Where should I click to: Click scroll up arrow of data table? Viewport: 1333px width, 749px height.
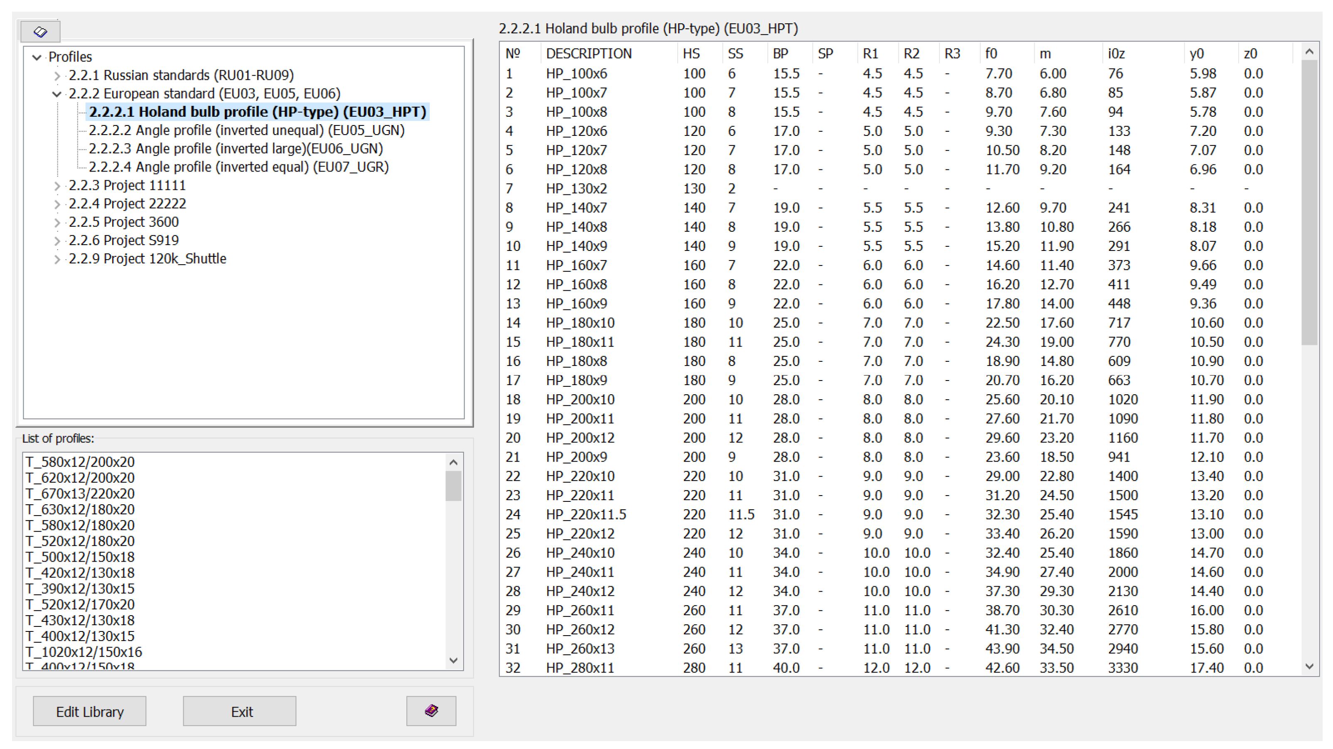click(x=1309, y=52)
